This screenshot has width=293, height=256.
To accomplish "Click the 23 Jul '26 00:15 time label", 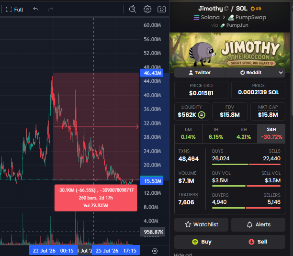I will pyautogui.click(x=53, y=251).
